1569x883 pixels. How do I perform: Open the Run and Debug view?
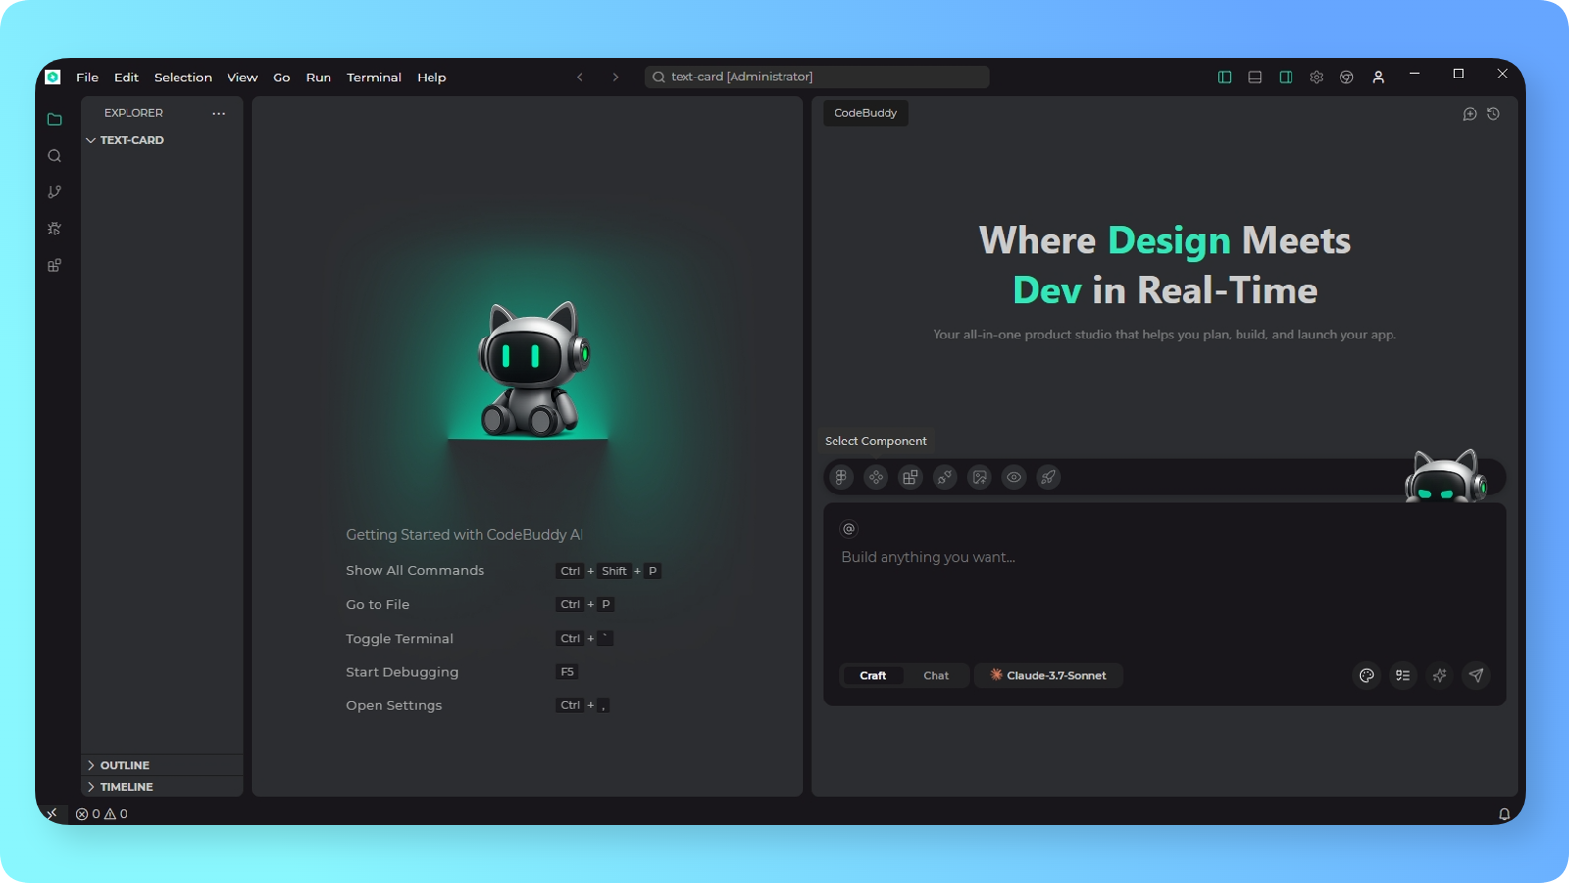(x=54, y=229)
